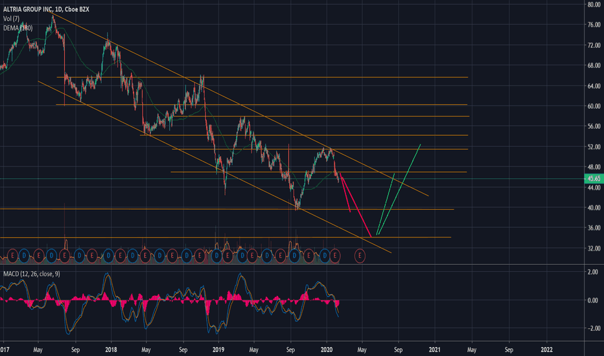Screen dimensions: 604x356
Task: Click the 45.65 current price tag
Action: tap(594, 179)
